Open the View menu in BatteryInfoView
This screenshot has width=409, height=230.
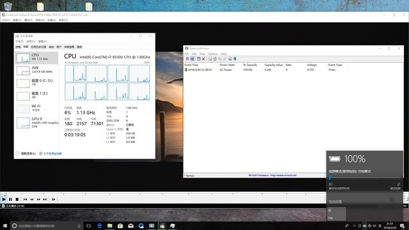coord(202,54)
